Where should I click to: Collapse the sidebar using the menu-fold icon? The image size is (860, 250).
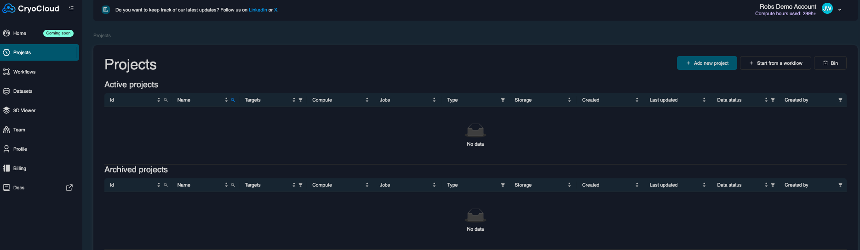[x=71, y=8]
